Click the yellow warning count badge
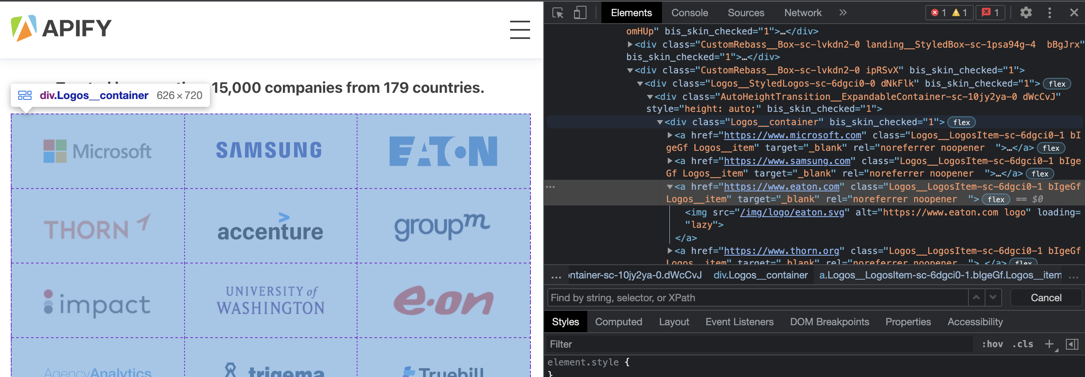The width and height of the screenshot is (1085, 377). pos(959,12)
